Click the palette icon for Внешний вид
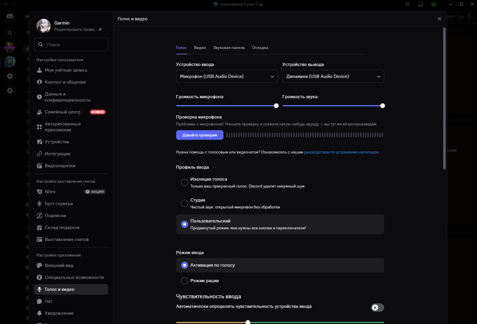 coord(39,265)
